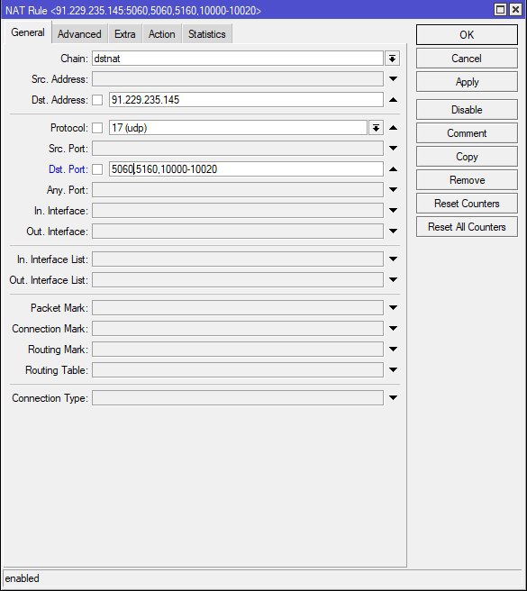Viewport: 527px width, 591px height.
Task: Open the Action tab
Action: (x=162, y=34)
